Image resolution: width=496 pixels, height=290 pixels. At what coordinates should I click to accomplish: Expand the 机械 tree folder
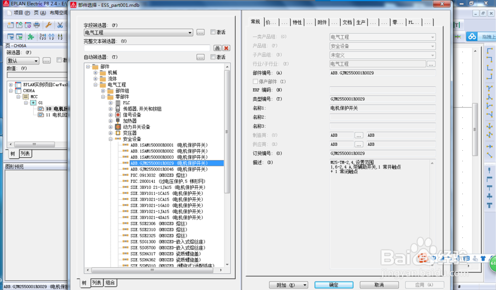click(96, 73)
